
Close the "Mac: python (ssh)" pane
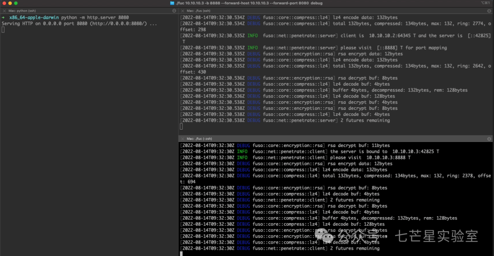pyautogui.click(x=4, y=10)
